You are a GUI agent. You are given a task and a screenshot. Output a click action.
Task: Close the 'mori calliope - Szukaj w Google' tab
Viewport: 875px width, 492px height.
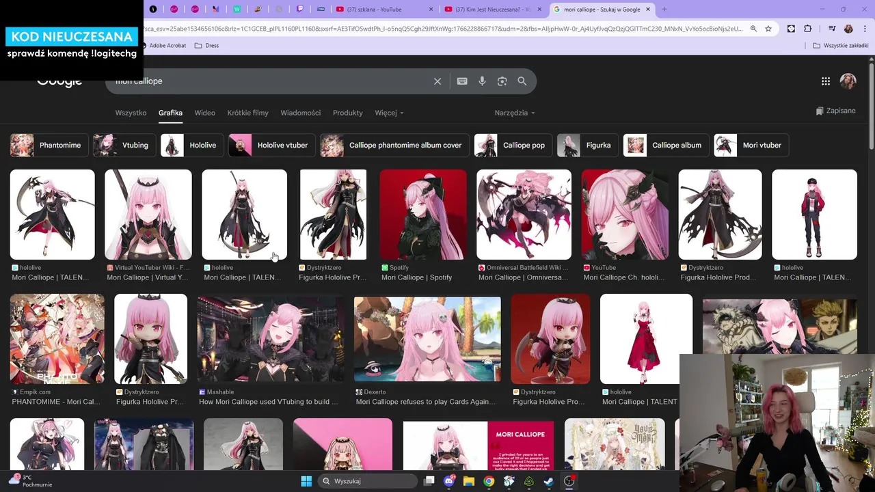(648, 10)
